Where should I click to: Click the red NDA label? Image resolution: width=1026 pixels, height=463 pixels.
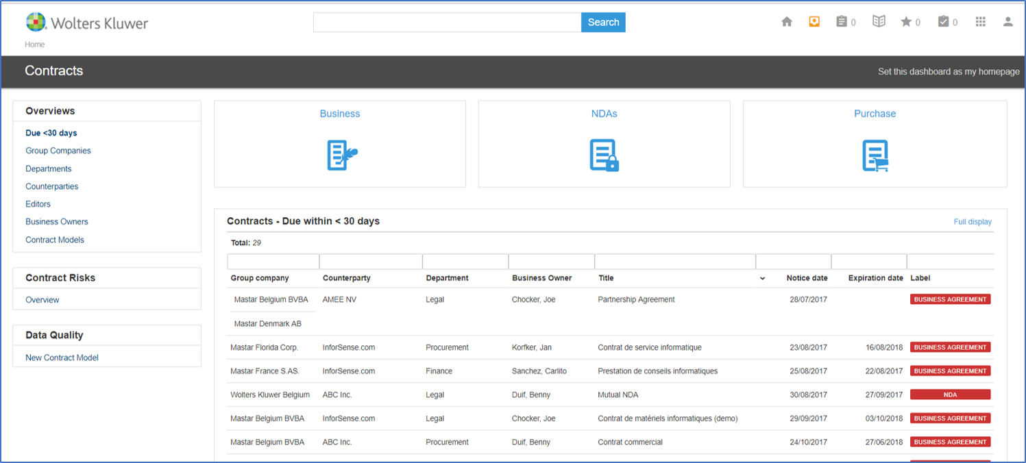(x=950, y=395)
